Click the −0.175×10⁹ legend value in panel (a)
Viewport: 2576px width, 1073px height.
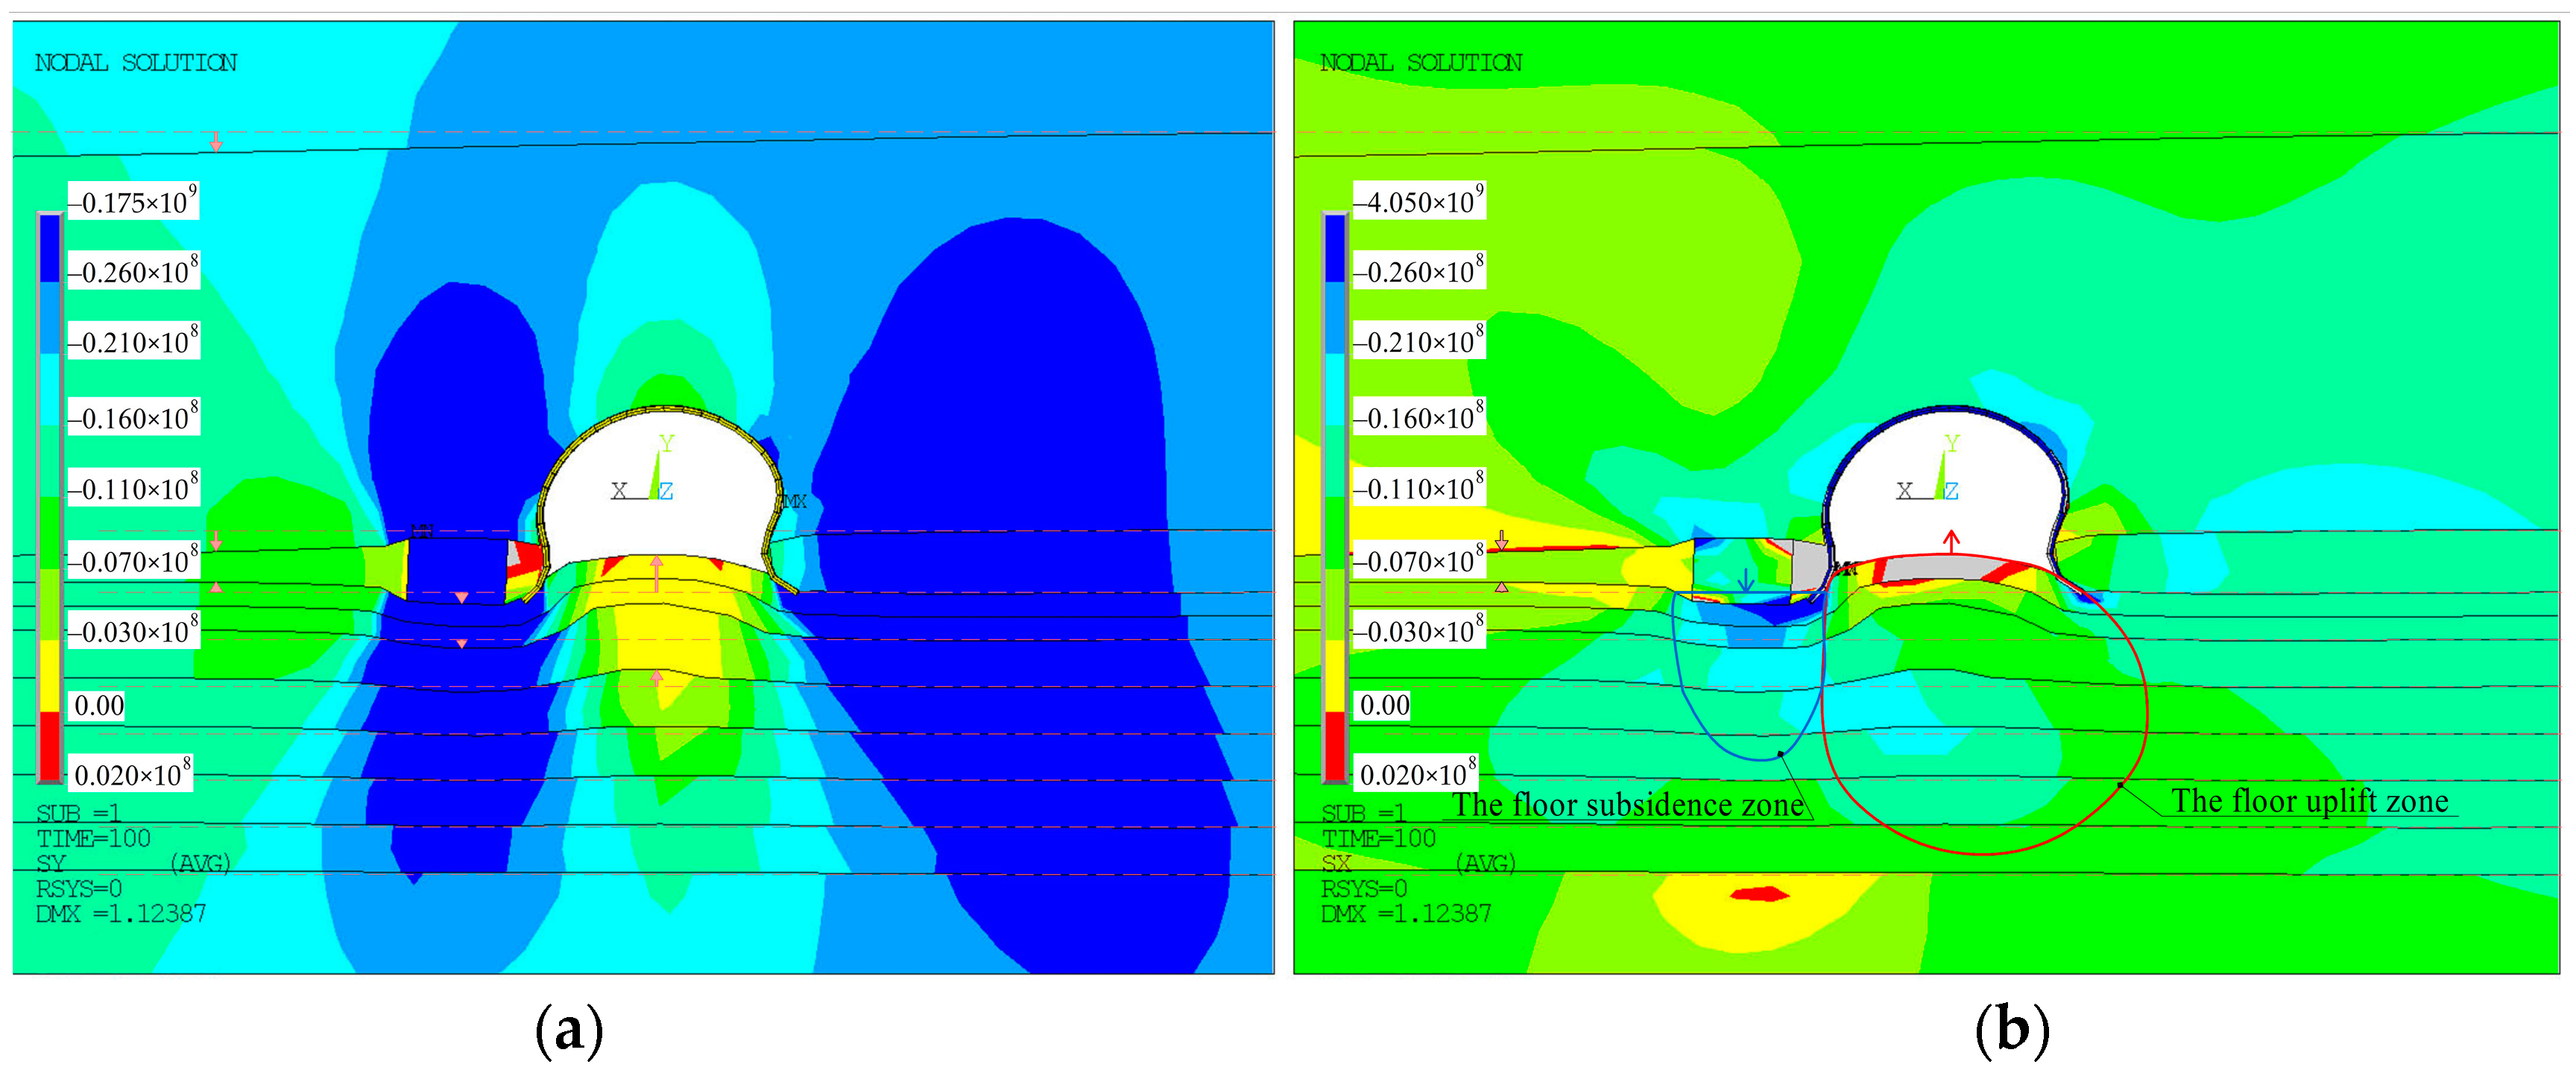click(x=133, y=201)
